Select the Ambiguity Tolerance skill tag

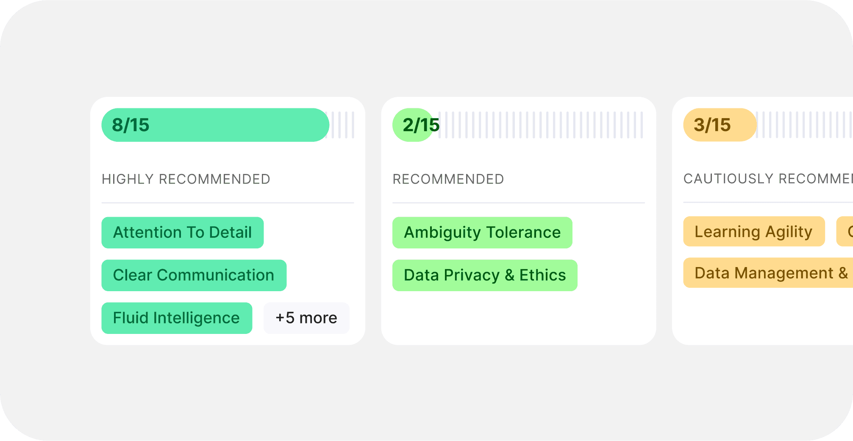coord(482,232)
